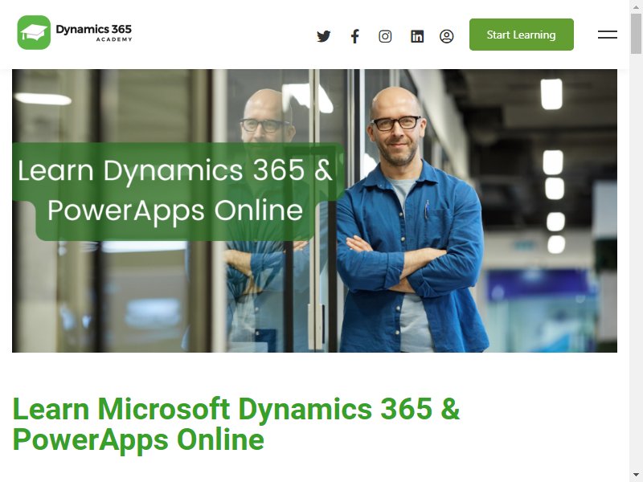This screenshot has height=482, width=643.
Task: Click the vertical scrollbar thumb
Action: [x=636, y=34]
